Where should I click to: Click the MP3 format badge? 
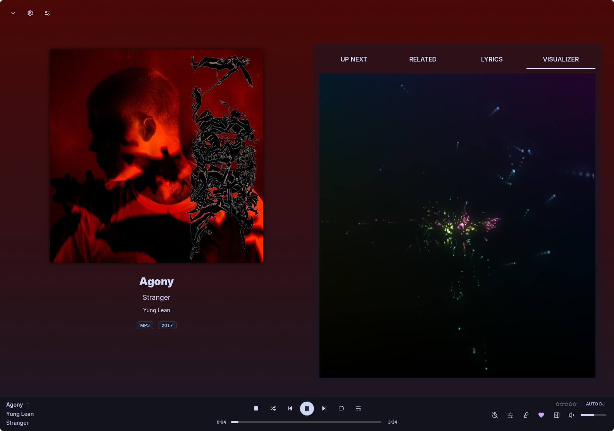pyautogui.click(x=145, y=325)
